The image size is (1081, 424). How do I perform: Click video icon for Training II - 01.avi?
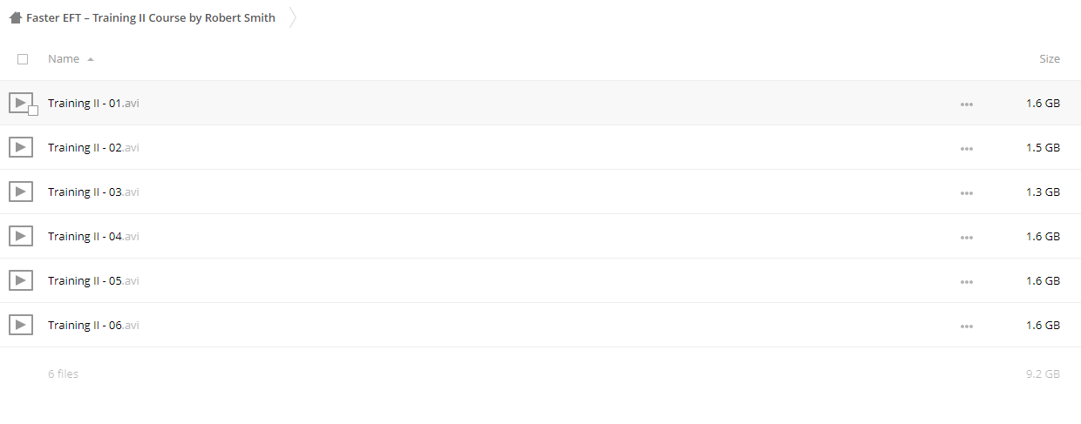[21, 103]
